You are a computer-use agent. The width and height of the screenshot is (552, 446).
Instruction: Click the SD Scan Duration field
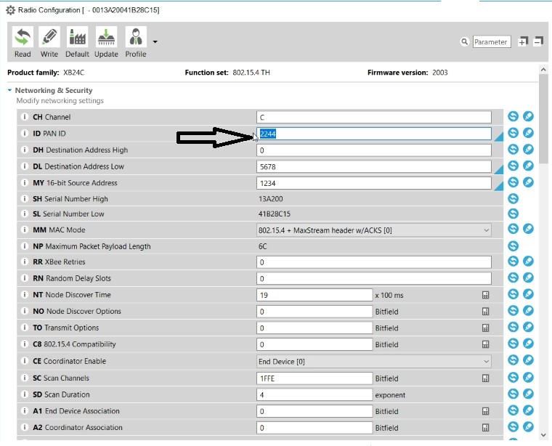point(314,394)
